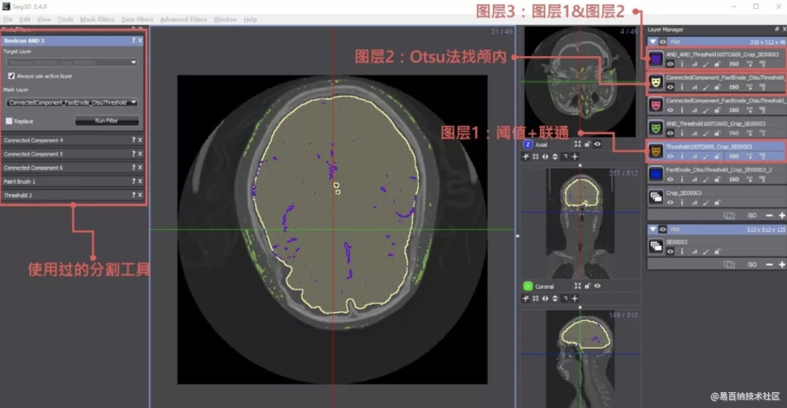This screenshot has width=787, height=408.
Task: Click flip vertical icon in Coronal viewer toolbar
Action: (555, 299)
